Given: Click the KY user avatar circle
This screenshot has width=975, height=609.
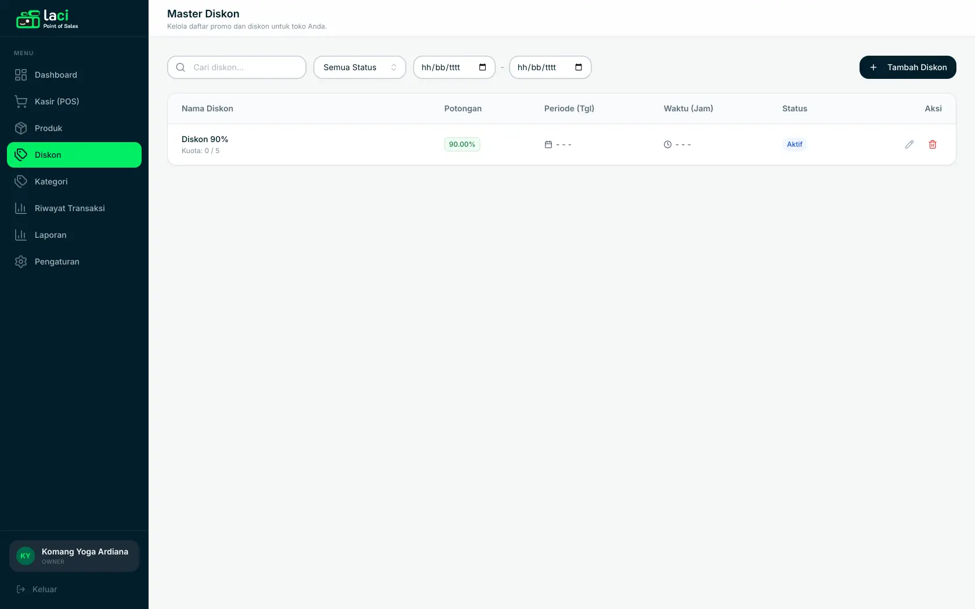Looking at the screenshot, I should coord(26,556).
